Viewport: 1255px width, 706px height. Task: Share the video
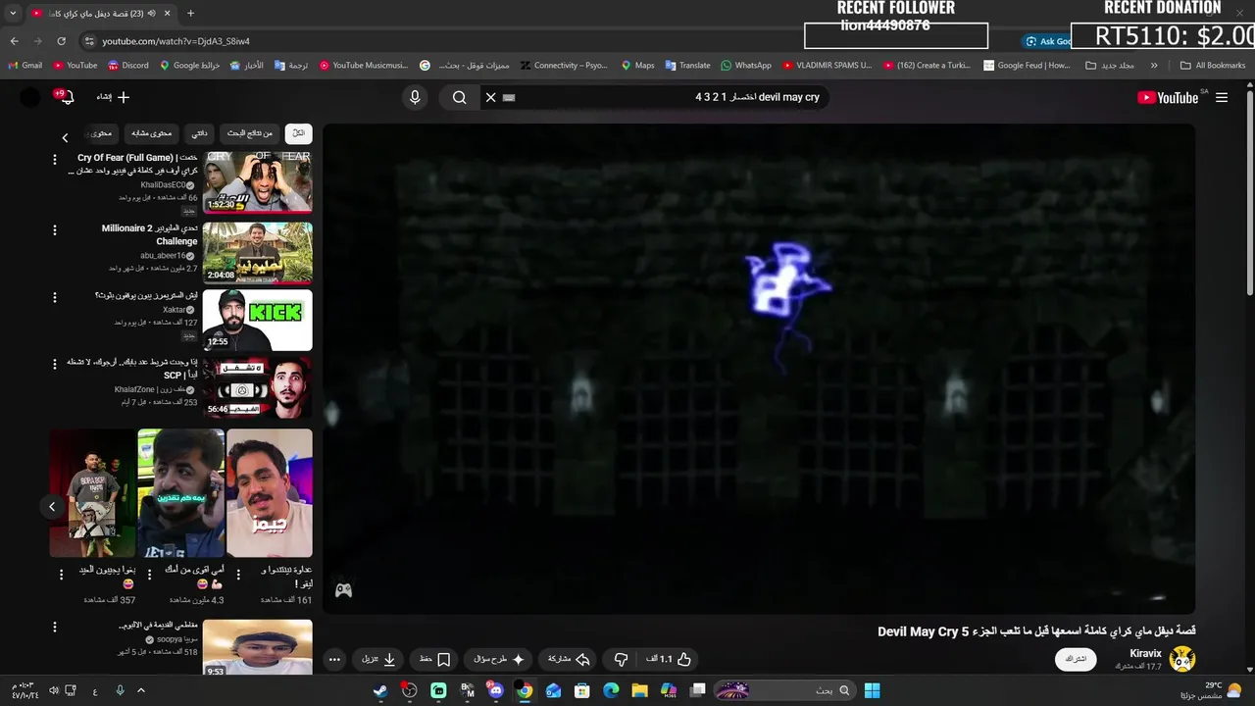point(569,659)
